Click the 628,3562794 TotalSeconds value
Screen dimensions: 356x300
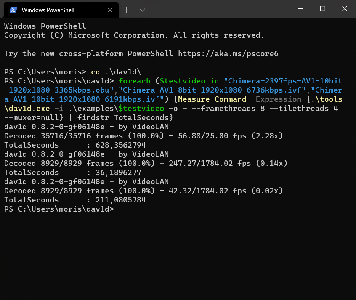[120, 145]
